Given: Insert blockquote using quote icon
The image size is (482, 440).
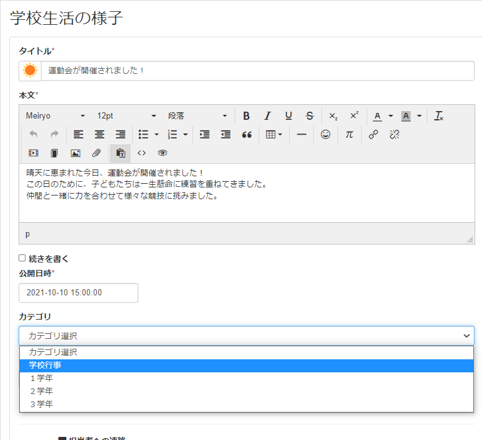Looking at the screenshot, I should tap(246, 134).
